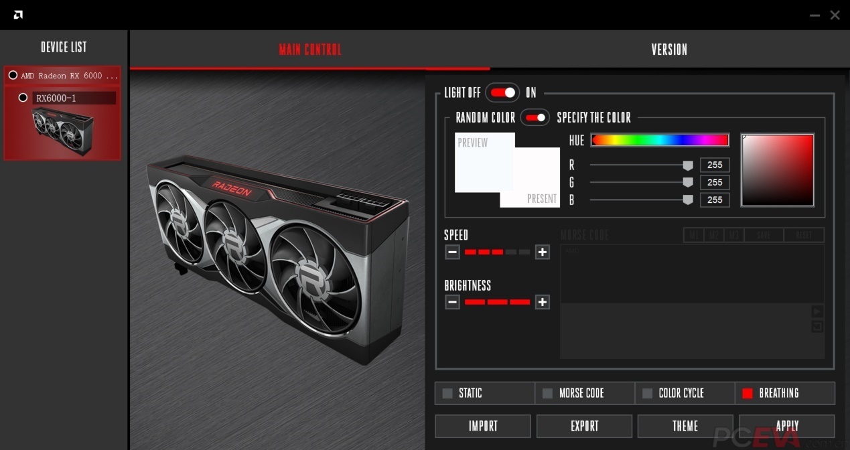The height and width of the screenshot is (450, 850).
Task: Select the AMD Radeon RX 6000 device radio
Action: point(13,75)
